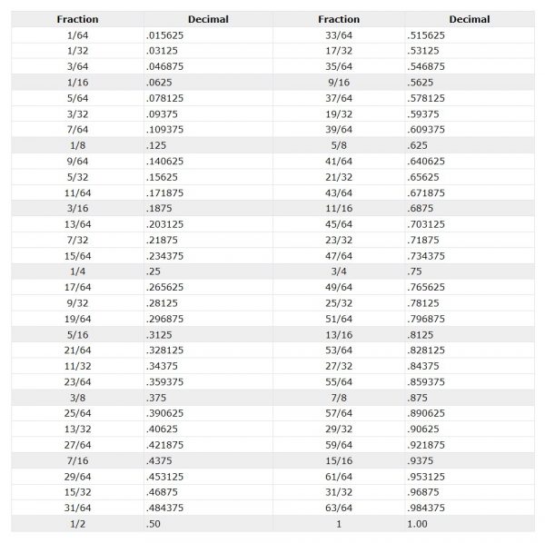Select the .6875 decimal value
The image size is (545, 543).
pyautogui.click(x=421, y=208)
